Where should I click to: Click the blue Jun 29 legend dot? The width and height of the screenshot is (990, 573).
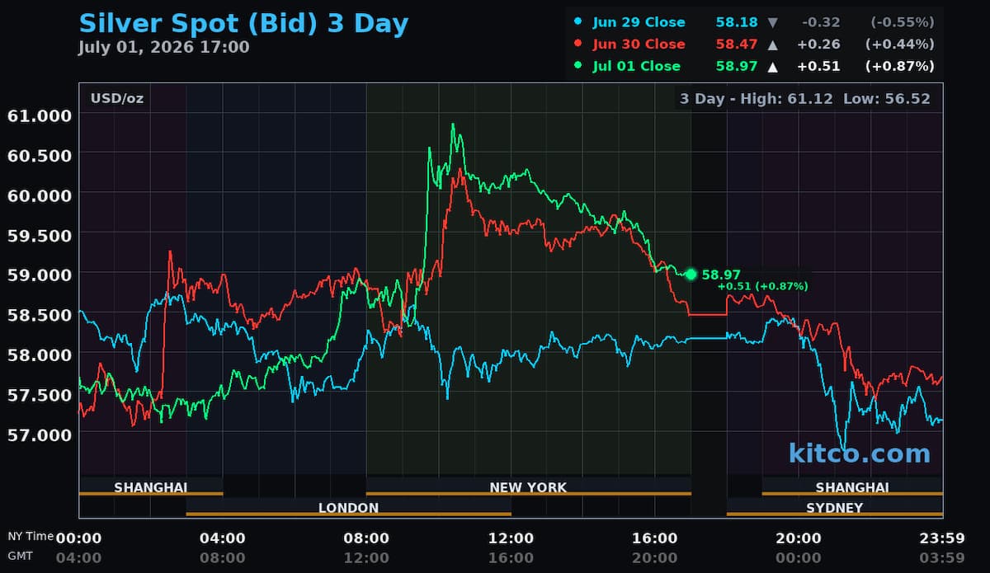(577, 22)
